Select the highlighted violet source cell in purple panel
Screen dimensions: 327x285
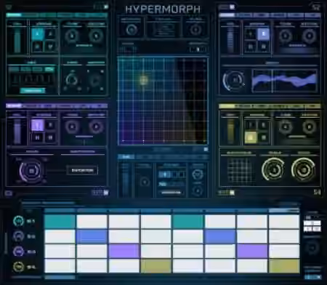(x=38, y=125)
